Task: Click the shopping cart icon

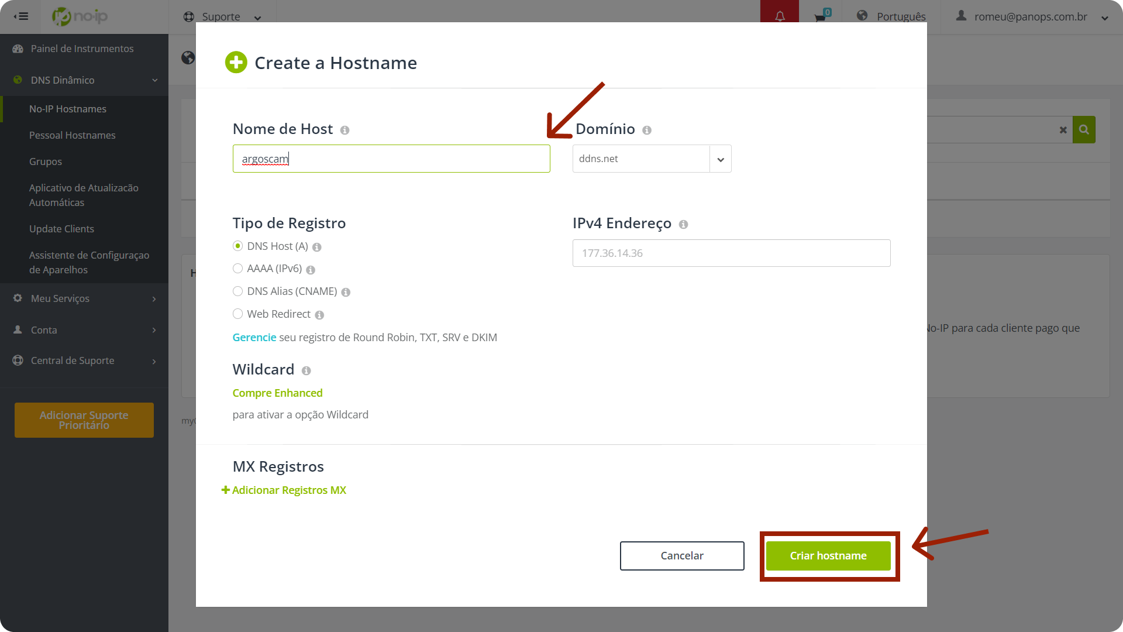Action: [820, 16]
